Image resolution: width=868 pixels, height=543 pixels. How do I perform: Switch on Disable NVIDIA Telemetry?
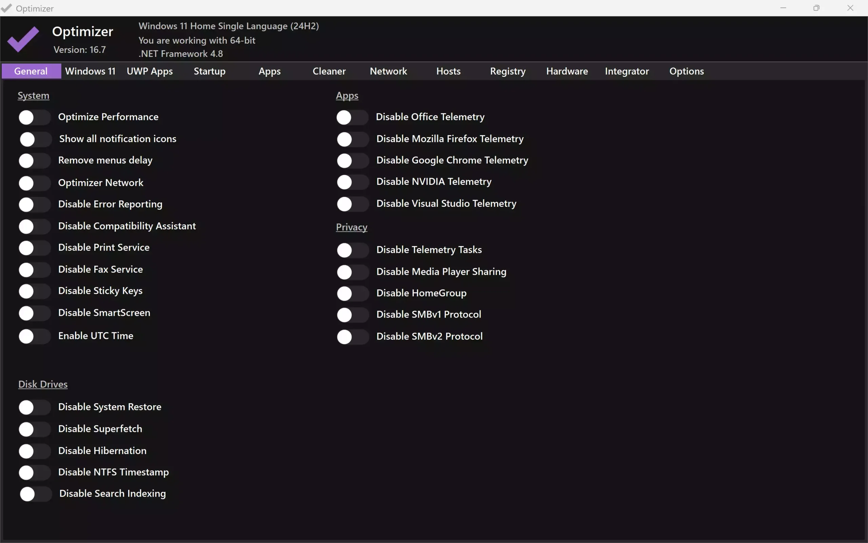click(x=352, y=182)
